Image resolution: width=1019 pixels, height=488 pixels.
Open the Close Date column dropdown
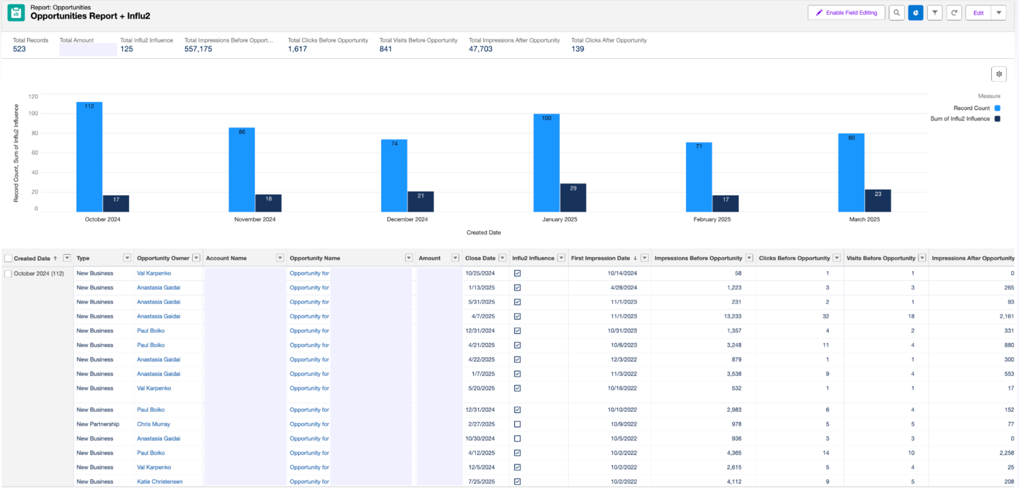503,258
